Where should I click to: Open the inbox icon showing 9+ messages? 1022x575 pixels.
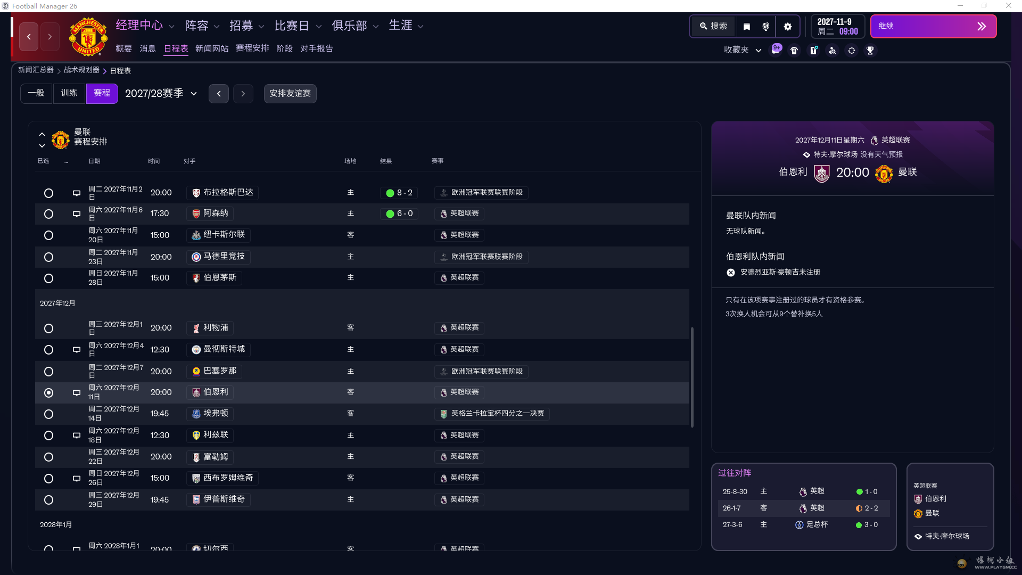(776, 50)
